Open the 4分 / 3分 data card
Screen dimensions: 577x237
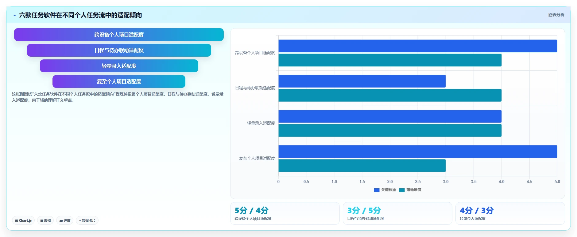510,213
